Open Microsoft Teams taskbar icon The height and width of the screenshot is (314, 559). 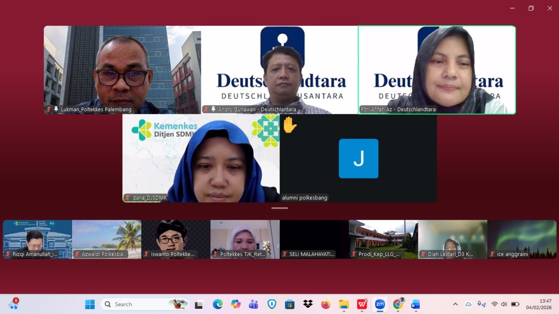tap(254, 304)
